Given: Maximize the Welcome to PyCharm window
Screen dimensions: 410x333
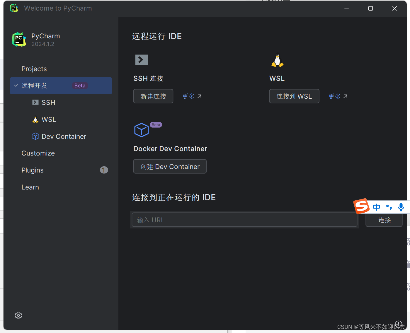Looking at the screenshot, I should point(370,8).
